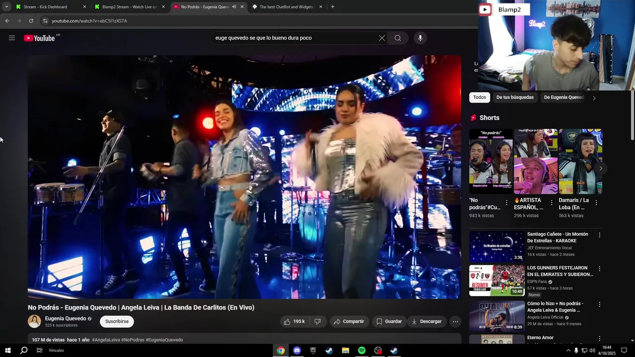This screenshot has width=635, height=357.
Task: Open Spotify from the taskbar
Action: pyautogui.click(x=362, y=351)
